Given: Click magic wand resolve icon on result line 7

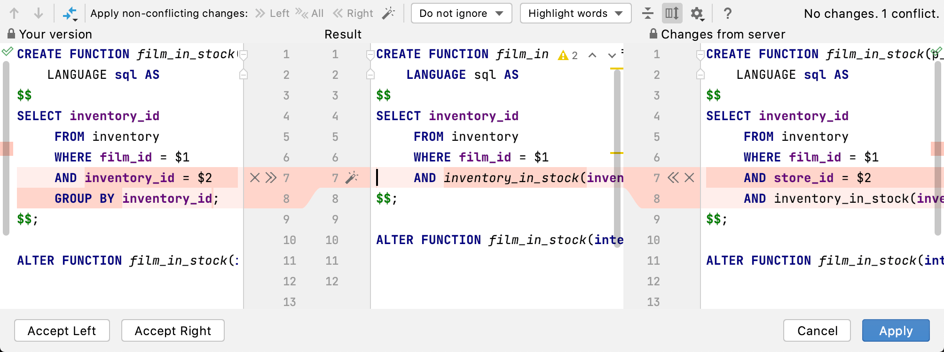Looking at the screenshot, I should tap(352, 178).
